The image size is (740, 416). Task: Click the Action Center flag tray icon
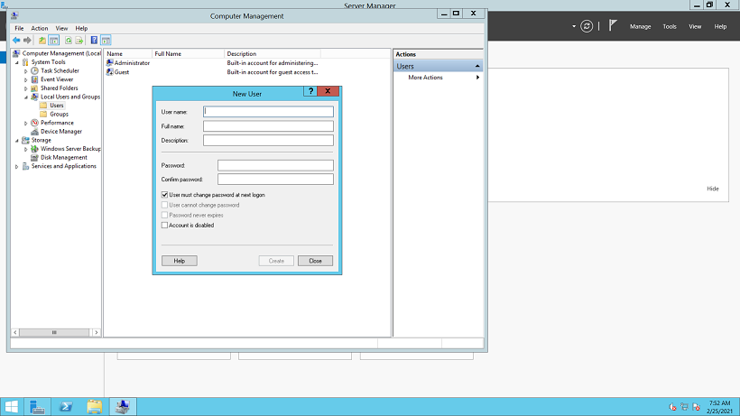696,407
